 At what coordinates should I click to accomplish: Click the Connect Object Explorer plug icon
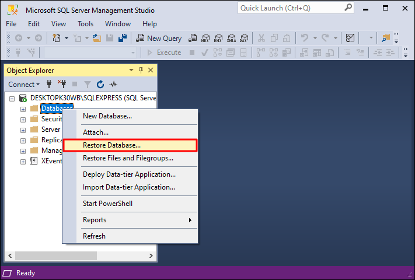pyautogui.click(x=49, y=85)
